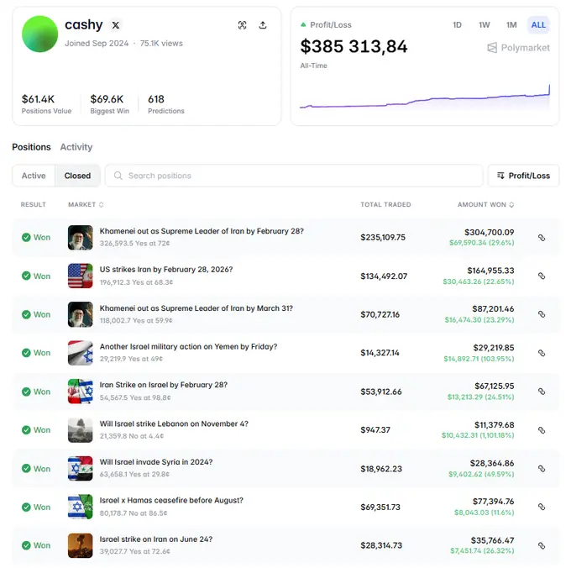This screenshot has width=571, height=568.
Task: Open Iran Strike on Israel by February 28 market
Action: (x=164, y=385)
